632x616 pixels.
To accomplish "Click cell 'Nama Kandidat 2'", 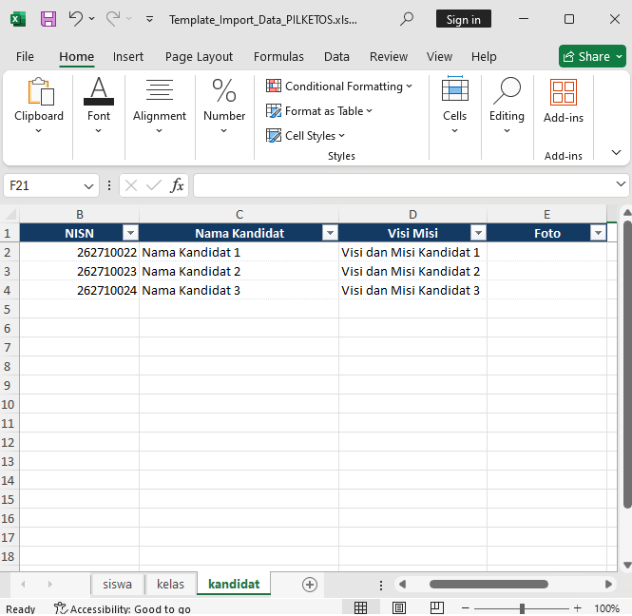I will (239, 271).
